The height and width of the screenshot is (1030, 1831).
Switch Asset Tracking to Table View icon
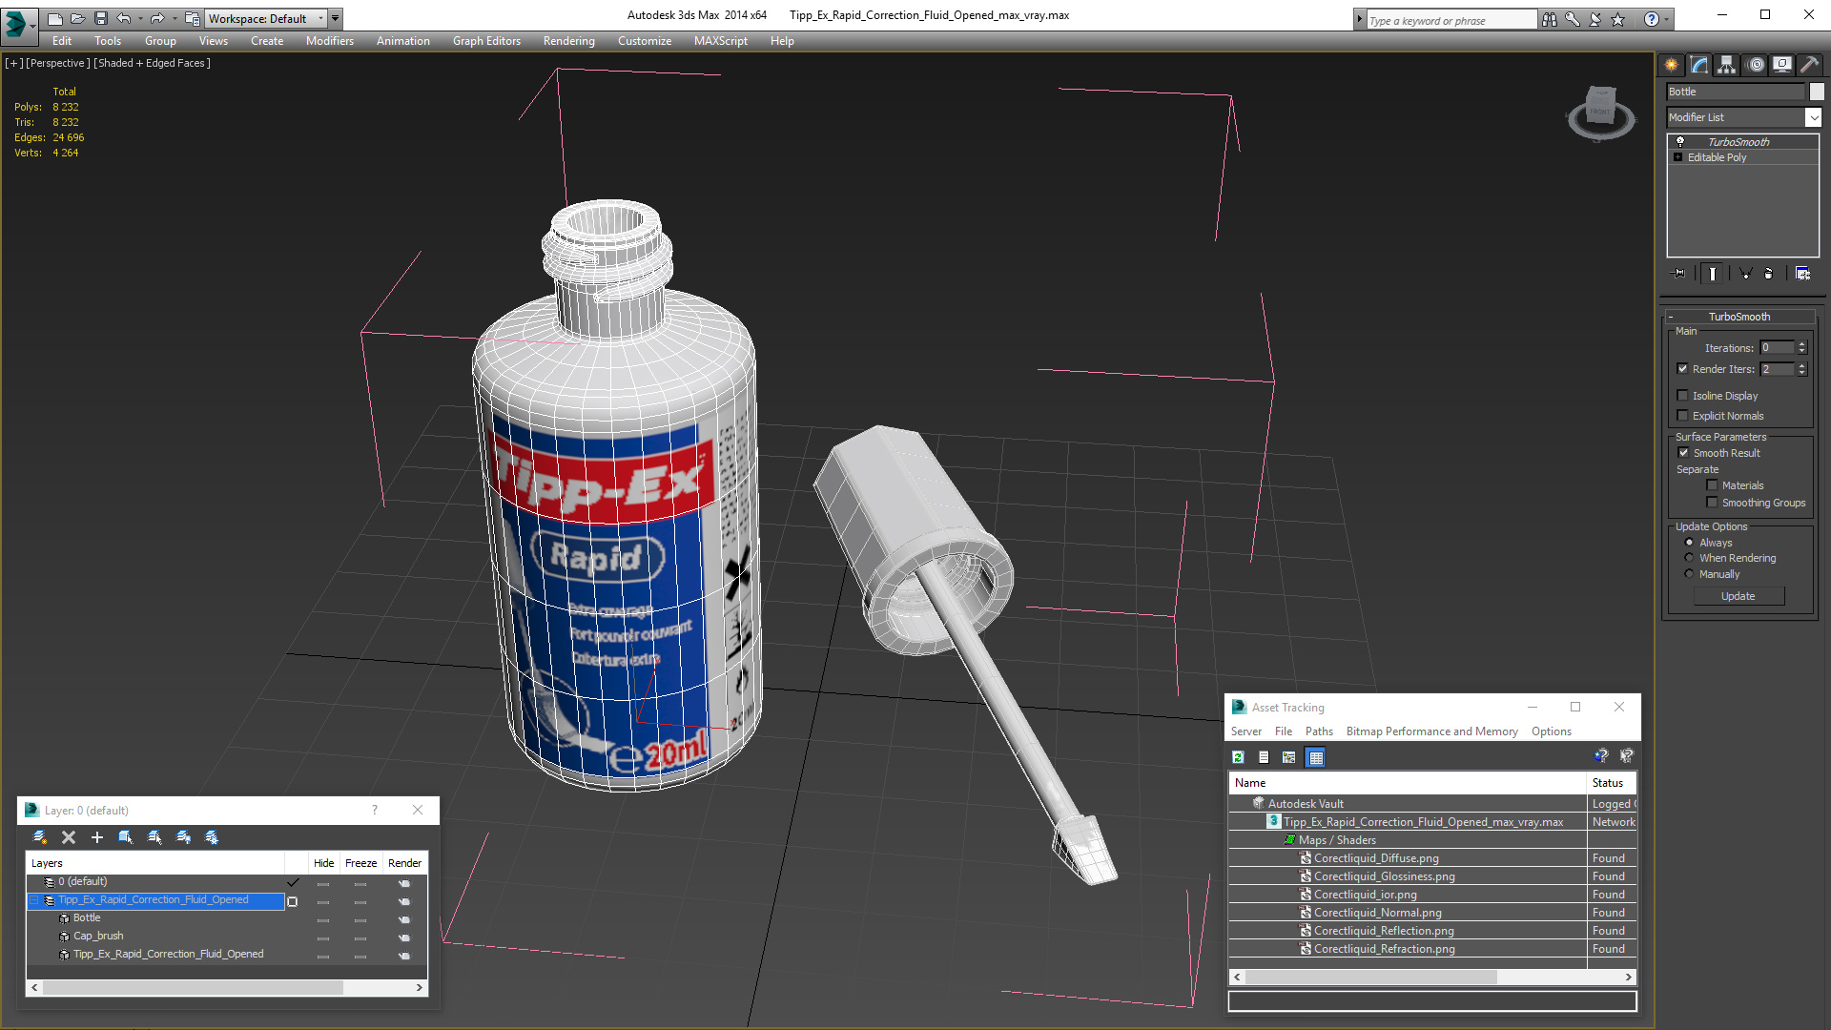[1316, 757]
